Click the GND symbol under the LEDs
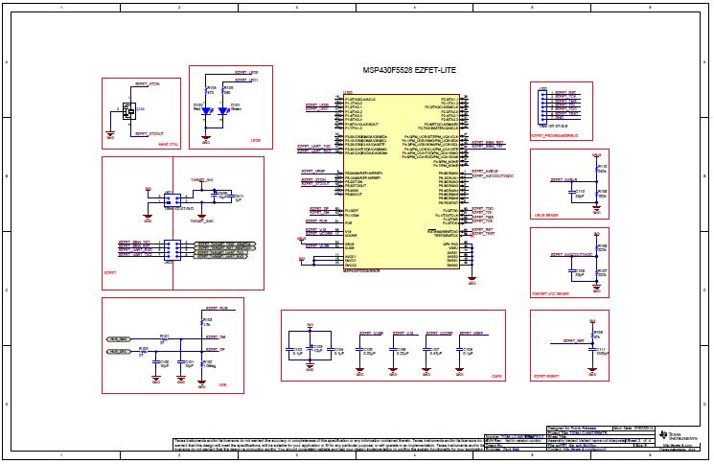Viewport: 714px width, 464px height. pos(205,140)
